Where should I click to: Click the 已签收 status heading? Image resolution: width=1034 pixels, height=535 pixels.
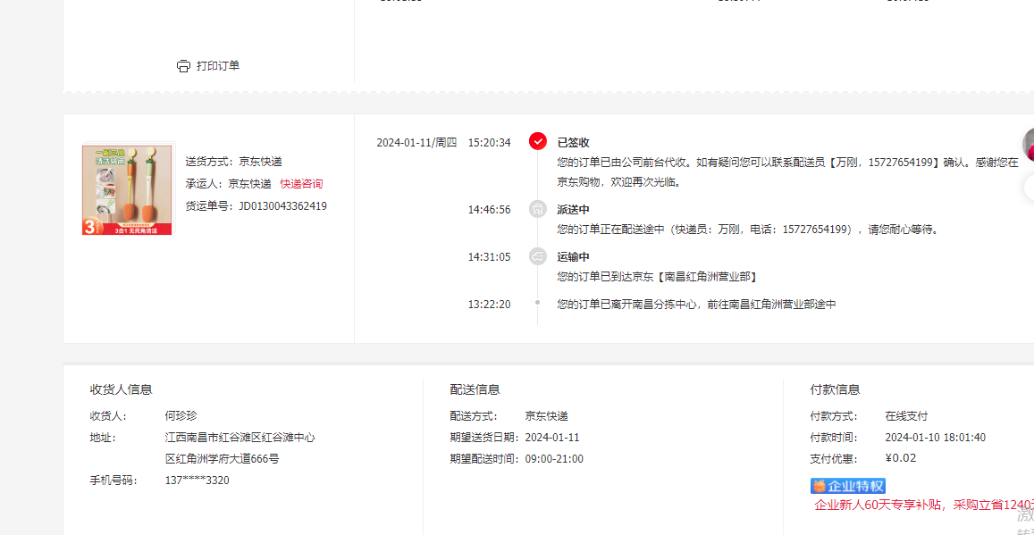[573, 143]
